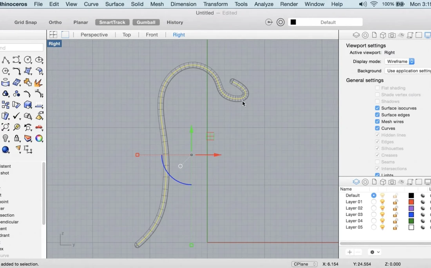Select the control point Curve tool
The image size is (431, 268).
(16, 60)
